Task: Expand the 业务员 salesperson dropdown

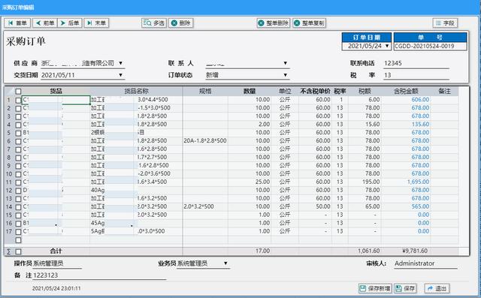Action: tap(225, 263)
